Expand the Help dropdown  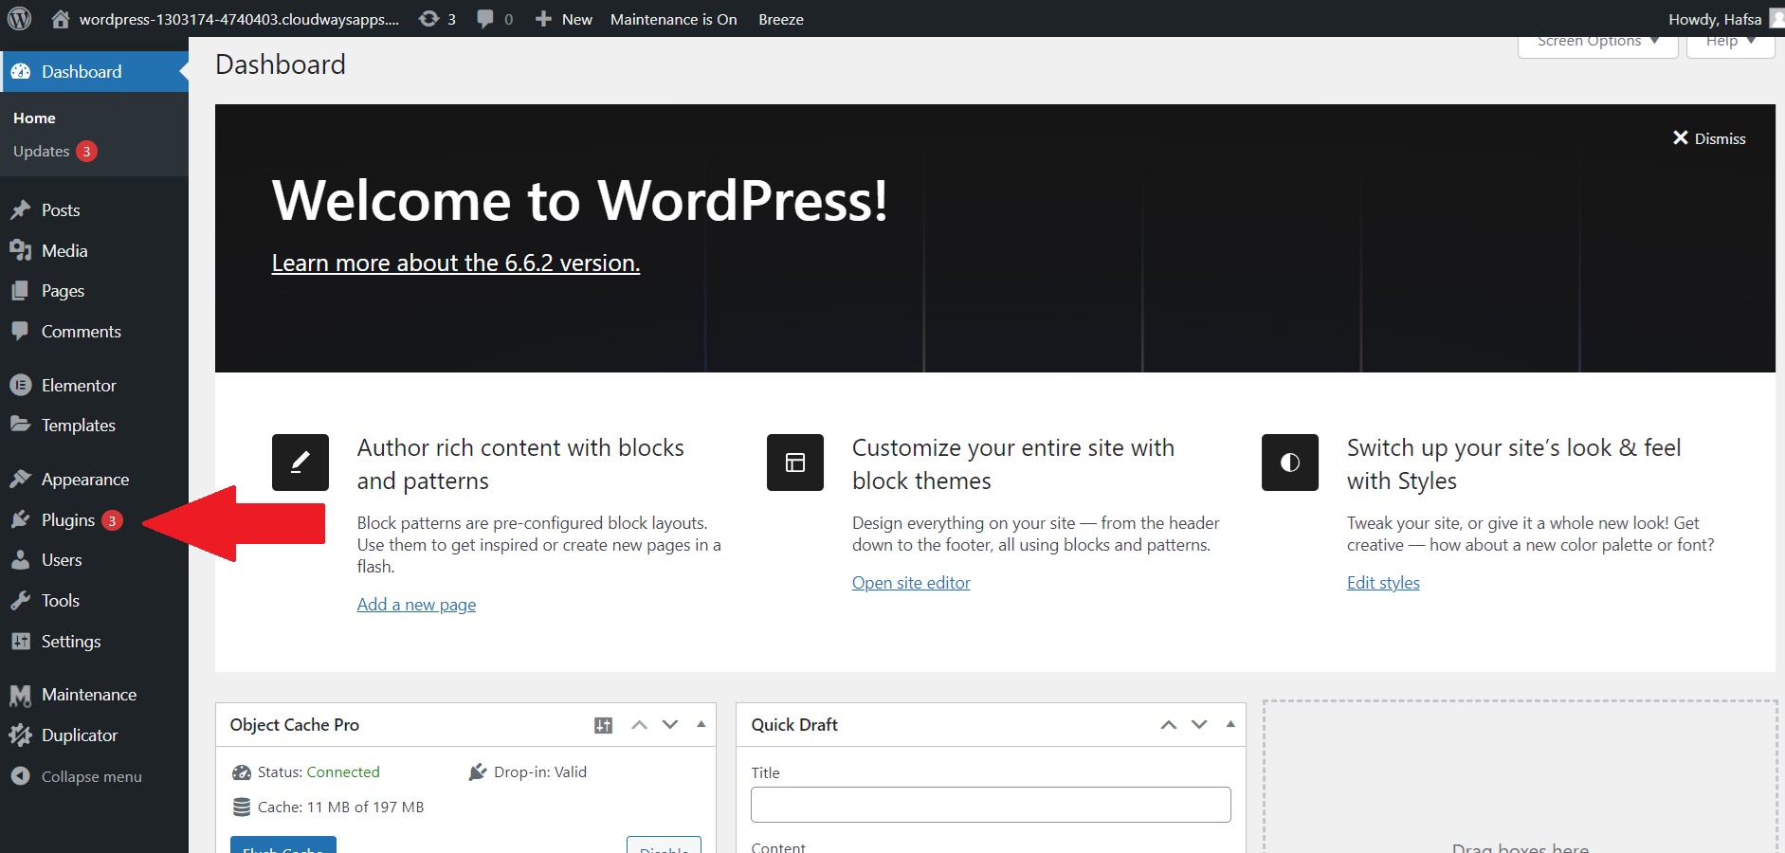click(1729, 41)
